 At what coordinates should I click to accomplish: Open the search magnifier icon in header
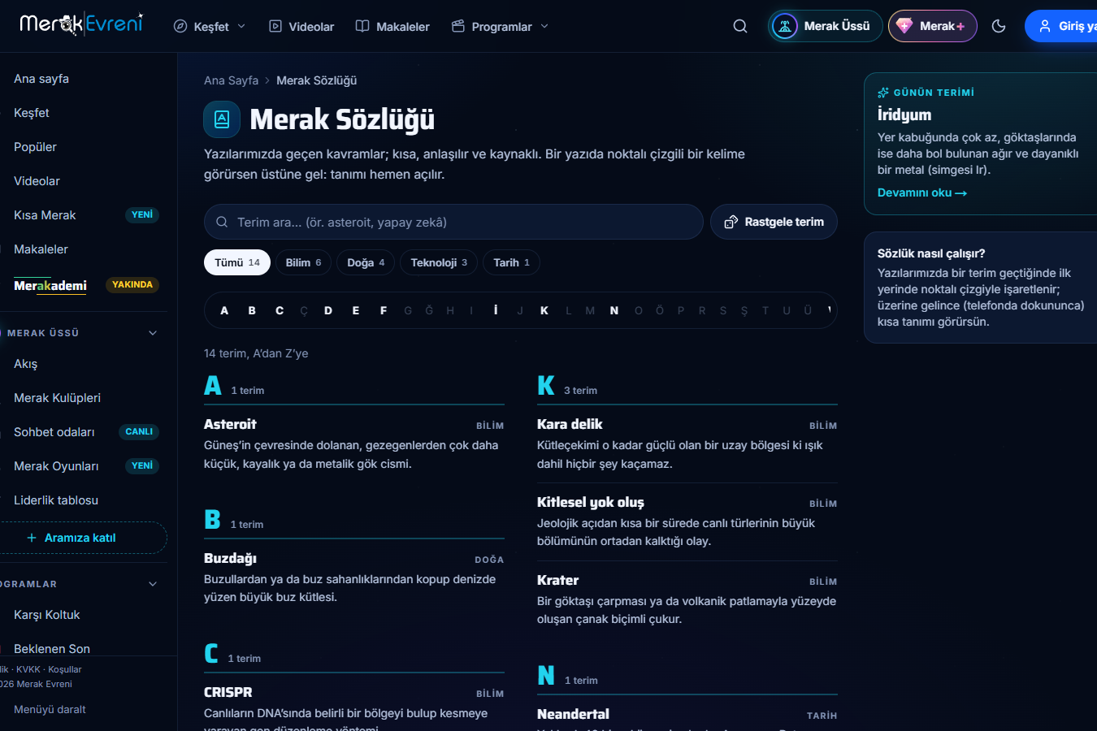pyautogui.click(x=739, y=26)
